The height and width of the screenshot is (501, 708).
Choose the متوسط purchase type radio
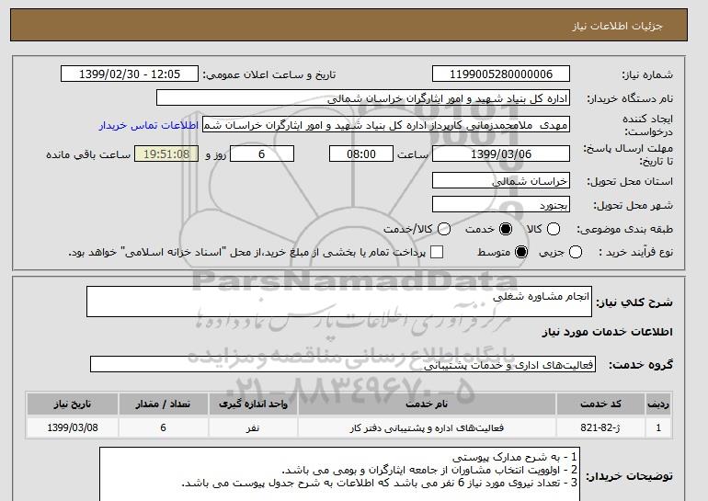point(521,252)
